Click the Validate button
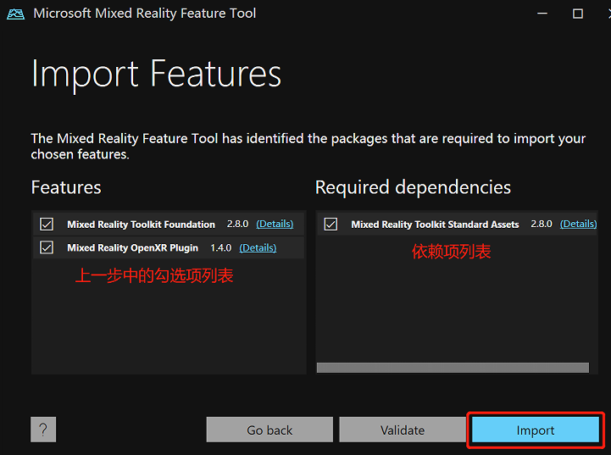611x455 pixels. click(403, 430)
